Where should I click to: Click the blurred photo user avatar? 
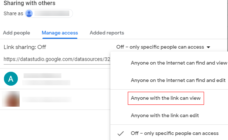[11, 99]
